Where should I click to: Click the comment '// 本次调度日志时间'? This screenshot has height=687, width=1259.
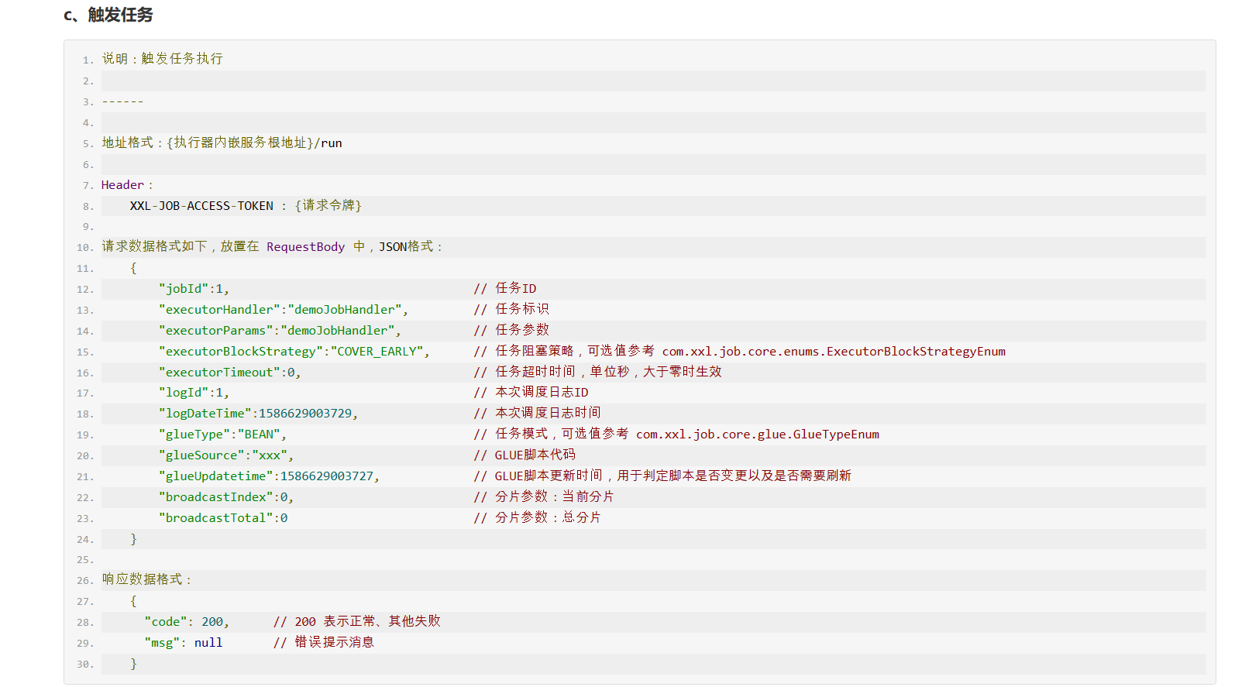[x=538, y=414]
